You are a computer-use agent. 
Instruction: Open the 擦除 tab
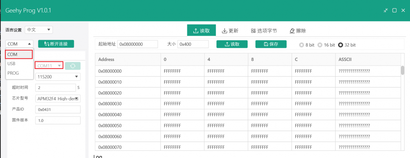click(x=298, y=31)
